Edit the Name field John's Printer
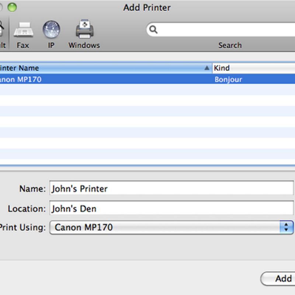295x295 pixels. (x=171, y=188)
